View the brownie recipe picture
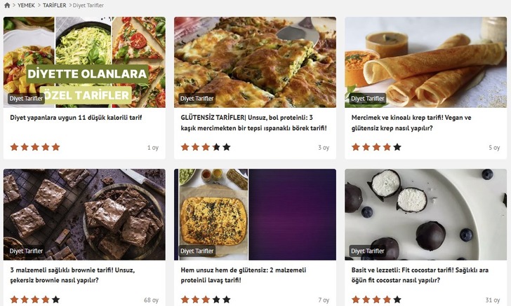This screenshot has height=306, width=511. 84,214
